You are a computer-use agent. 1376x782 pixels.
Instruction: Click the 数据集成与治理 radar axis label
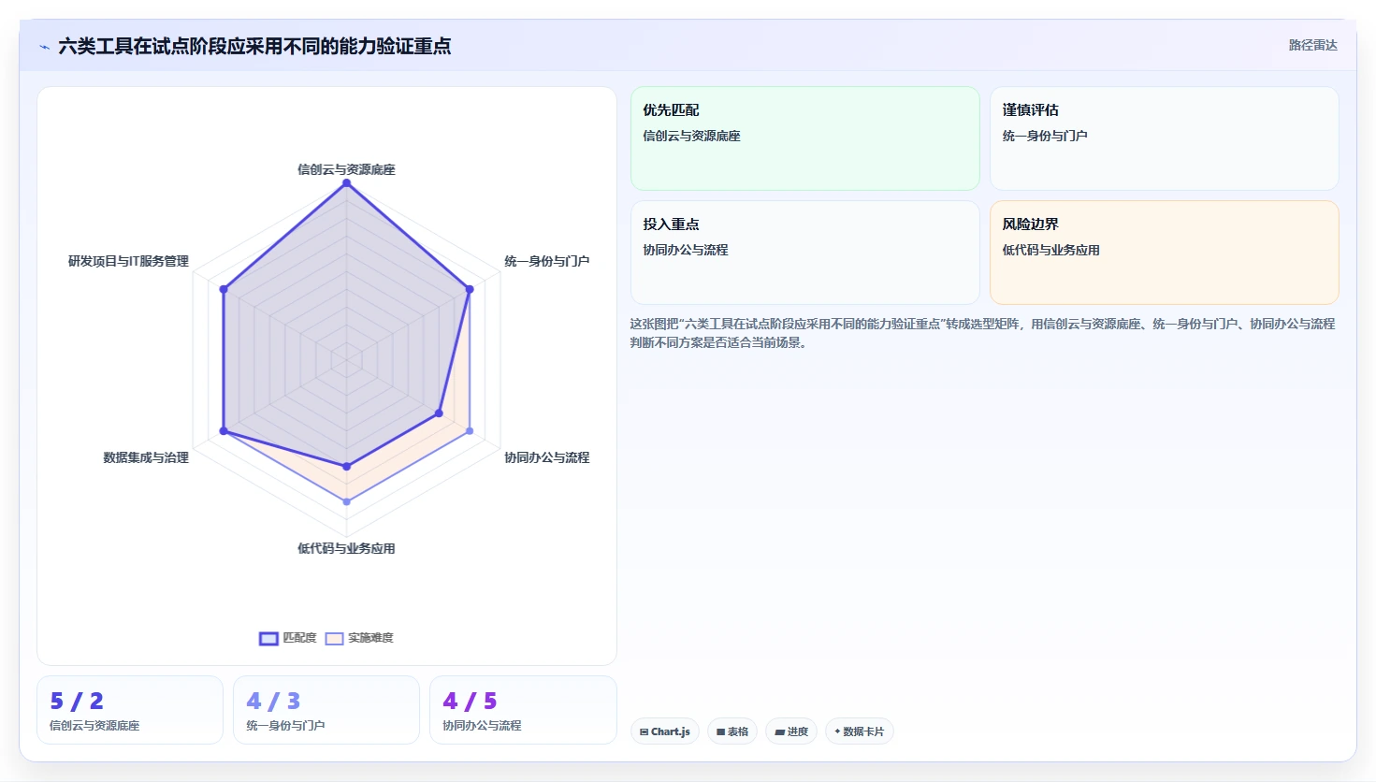click(x=146, y=457)
